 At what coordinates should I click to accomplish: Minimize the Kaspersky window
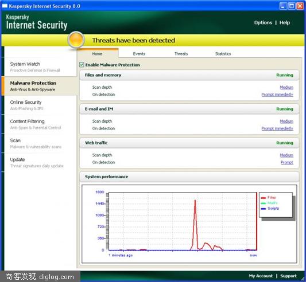tap(283, 6)
